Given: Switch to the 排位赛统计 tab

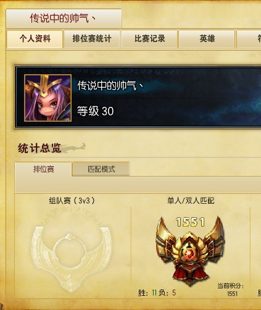Looking at the screenshot, I should pos(92,39).
